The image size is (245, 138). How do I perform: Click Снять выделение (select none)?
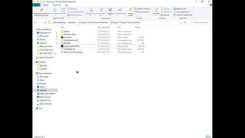tap(181, 12)
